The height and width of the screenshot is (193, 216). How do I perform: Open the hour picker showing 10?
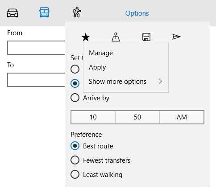pos(93,117)
